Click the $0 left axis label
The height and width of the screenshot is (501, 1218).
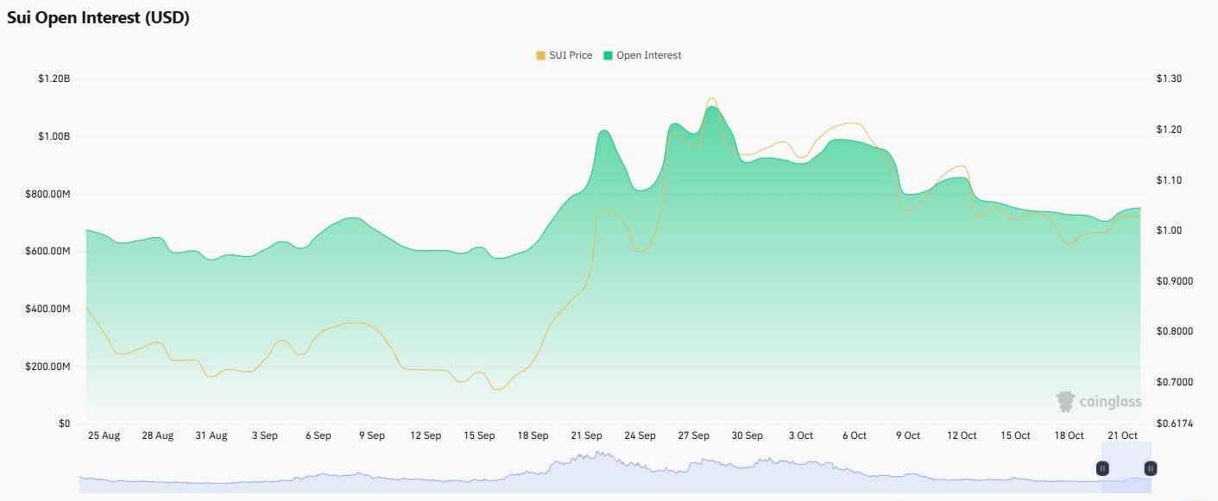[x=65, y=424]
